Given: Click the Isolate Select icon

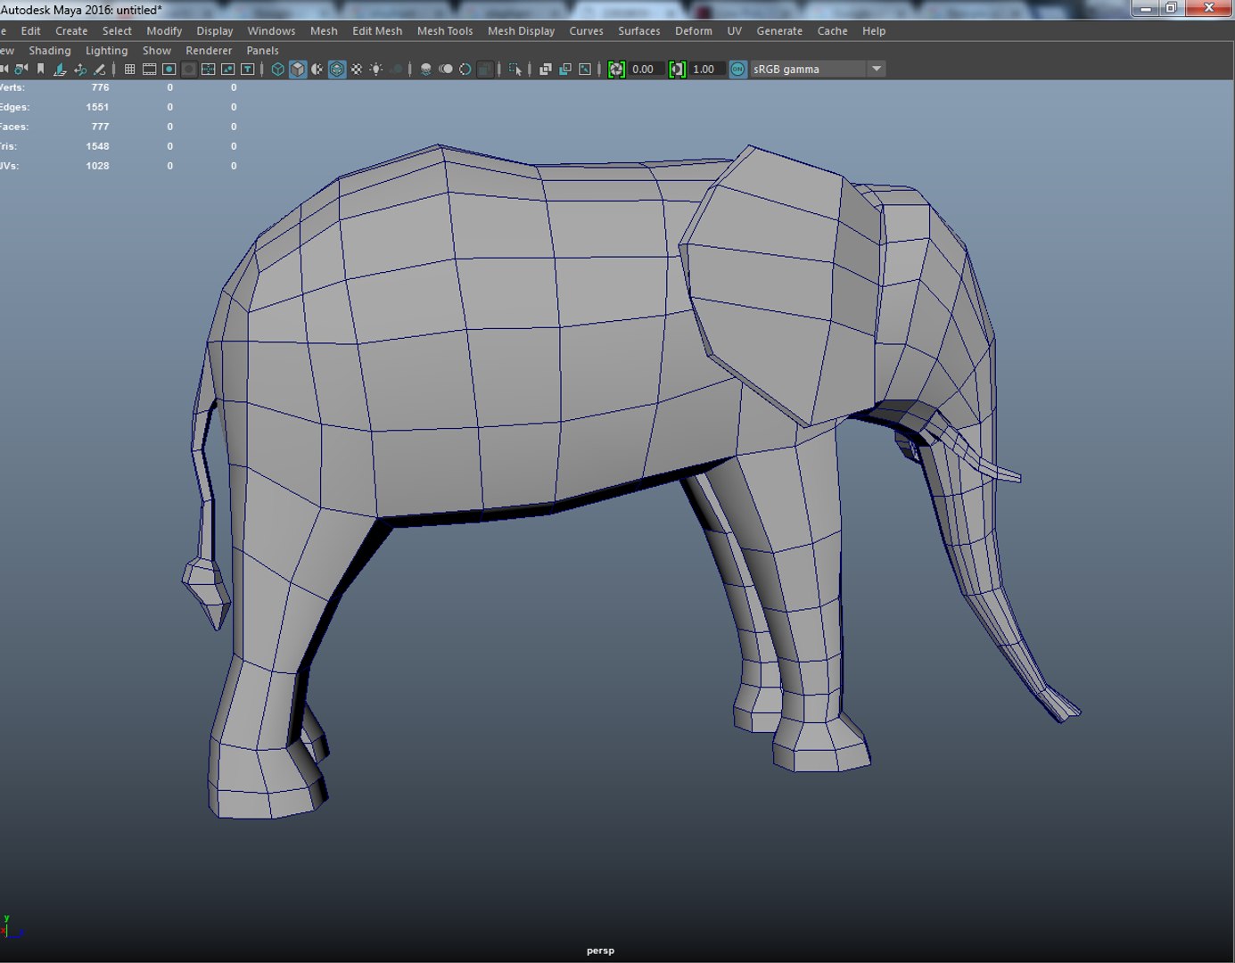Looking at the screenshot, I should pyautogui.click(x=515, y=69).
